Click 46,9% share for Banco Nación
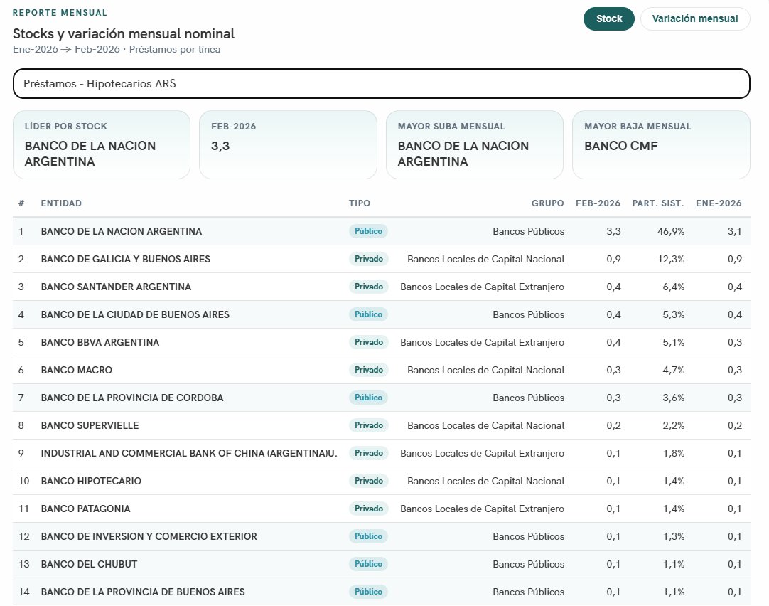This screenshot has height=606, width=769. tap(670, 231)
